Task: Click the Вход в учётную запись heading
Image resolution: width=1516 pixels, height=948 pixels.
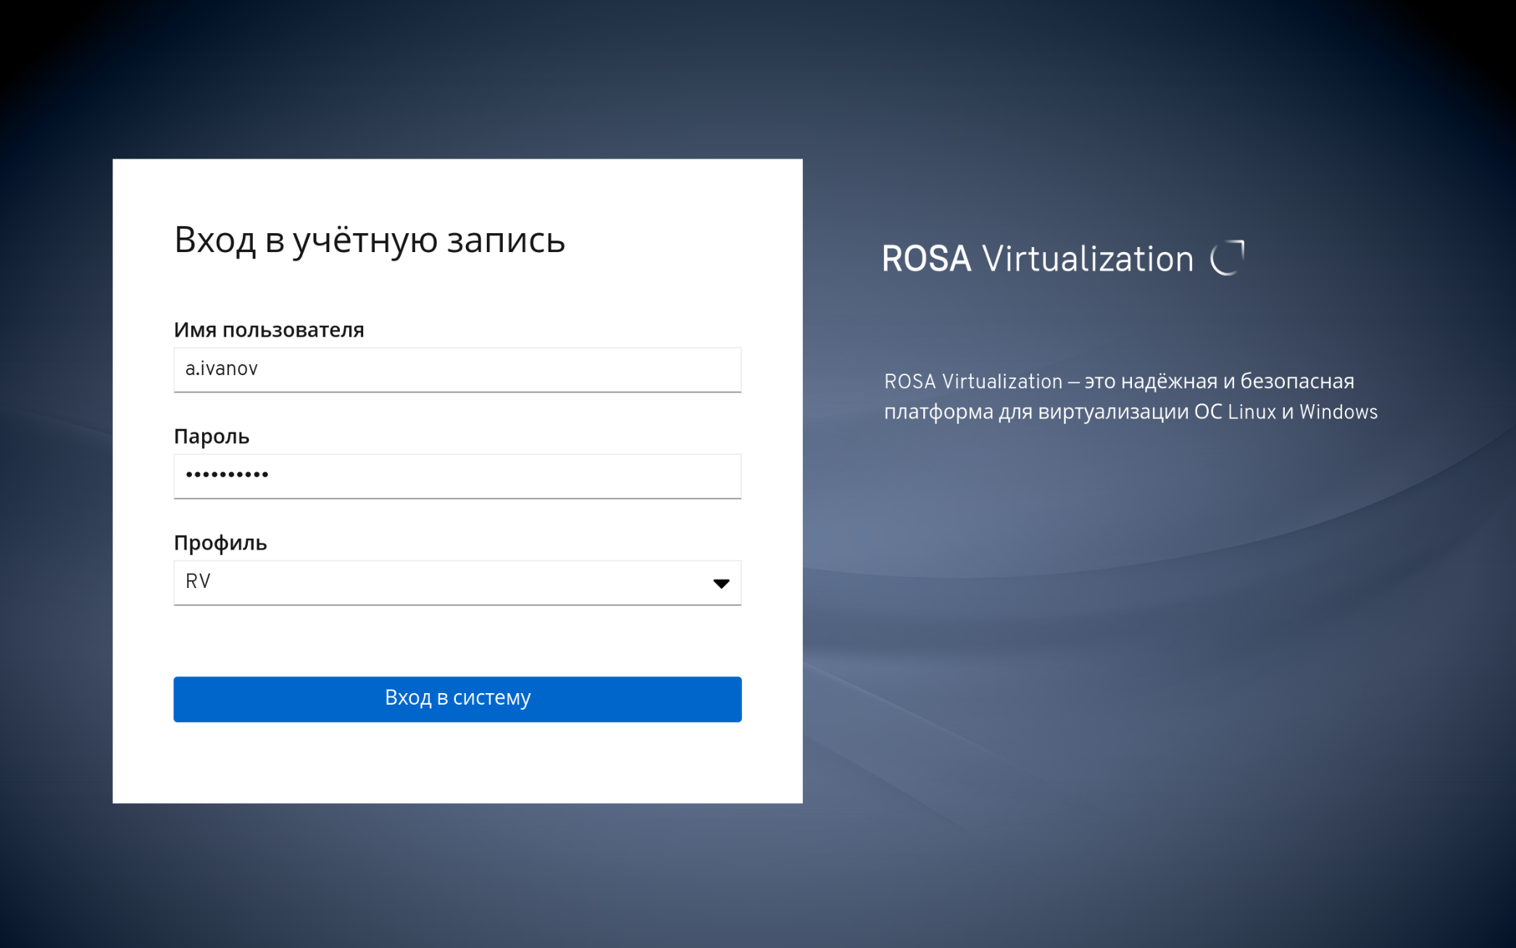Action: [x=370, y=240]
